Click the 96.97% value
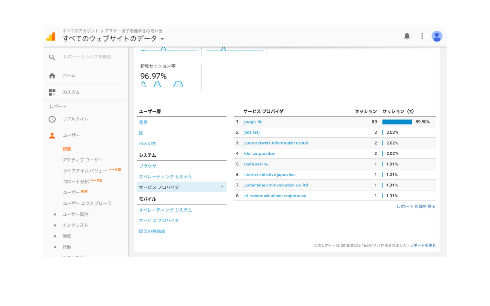 [x=153, y=76]
